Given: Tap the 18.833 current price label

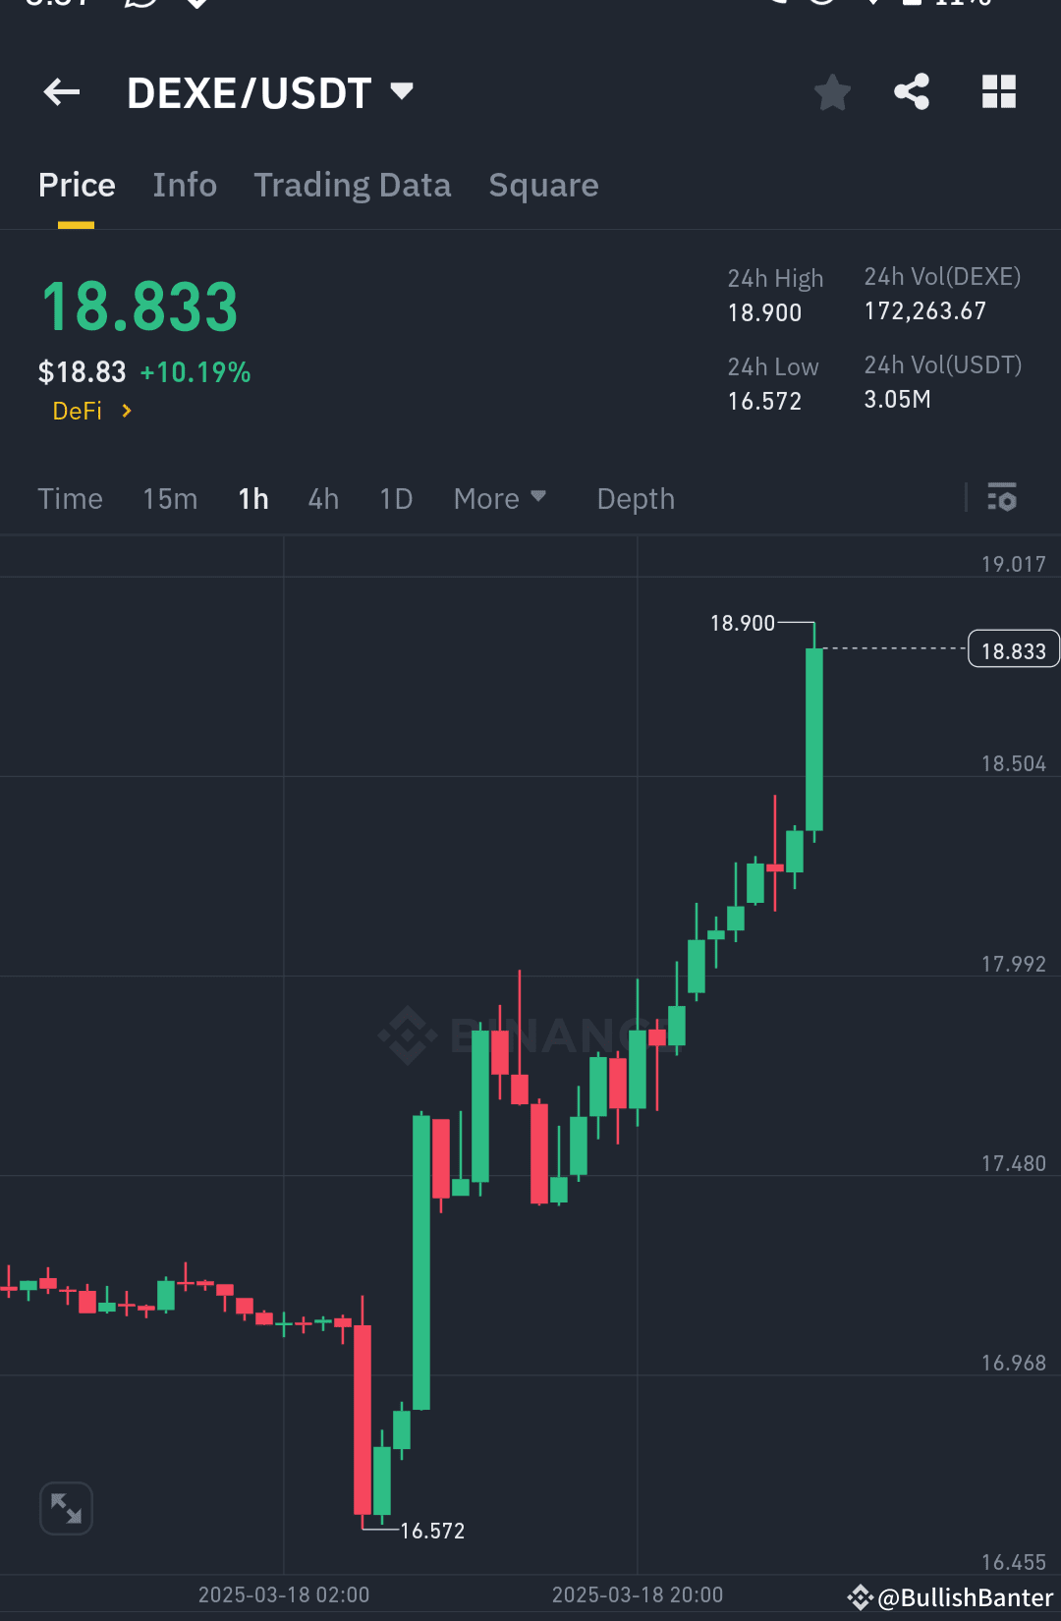Looking at the screenshot, I should [x=1013, y=648].
